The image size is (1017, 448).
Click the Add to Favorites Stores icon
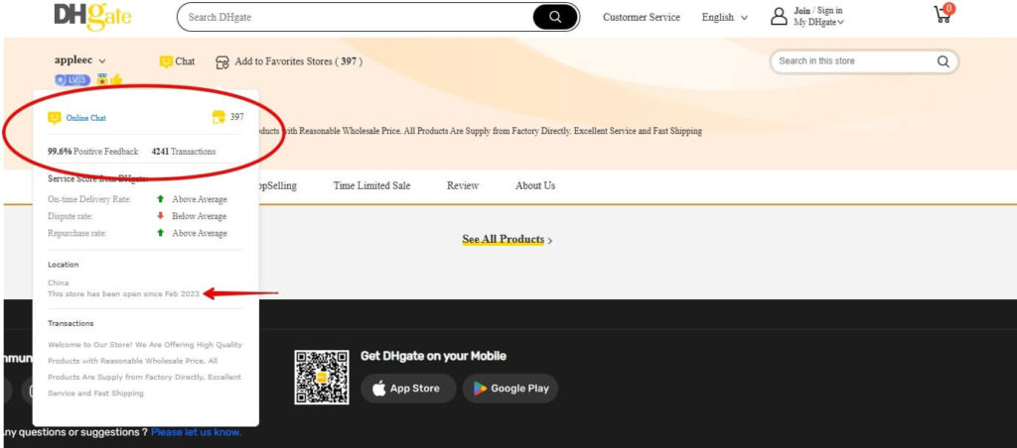[222, 62]
